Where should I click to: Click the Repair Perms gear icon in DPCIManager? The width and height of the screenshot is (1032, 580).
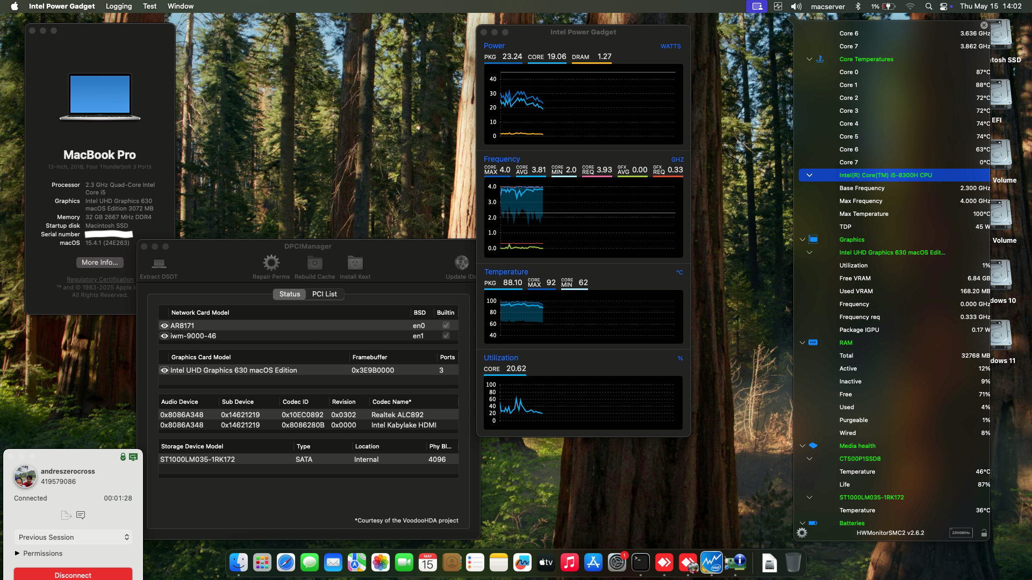271,264
